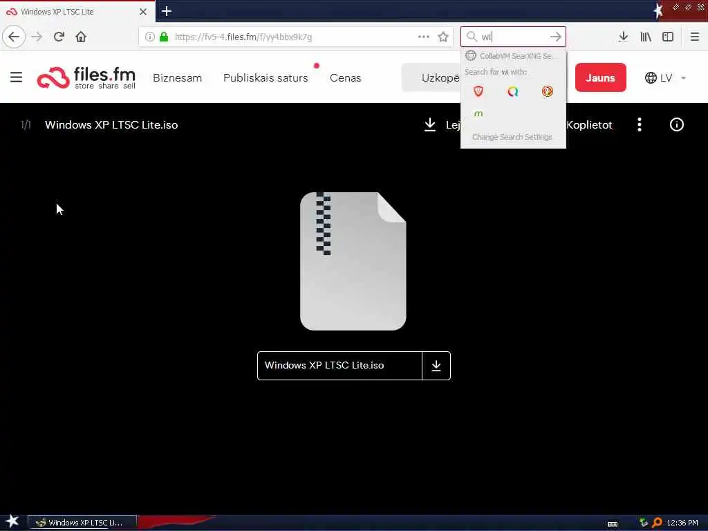Click the orange magnifier tray icon
Viewport: 708px width, 531px height.
(657, 523)
